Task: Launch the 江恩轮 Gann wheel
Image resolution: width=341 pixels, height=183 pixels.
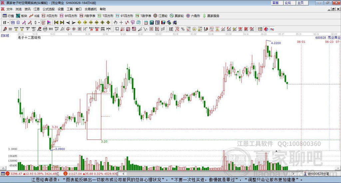Action: click(x=161, y=16)
